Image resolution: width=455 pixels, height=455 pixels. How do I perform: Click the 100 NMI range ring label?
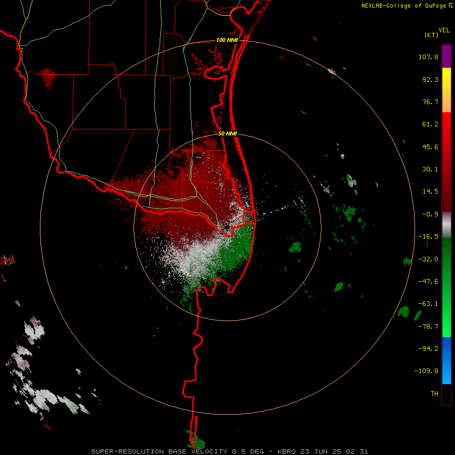point(227,40)
